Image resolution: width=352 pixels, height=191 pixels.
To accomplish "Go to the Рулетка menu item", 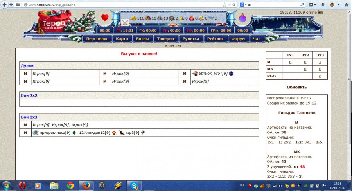I will tap(191, 39).
